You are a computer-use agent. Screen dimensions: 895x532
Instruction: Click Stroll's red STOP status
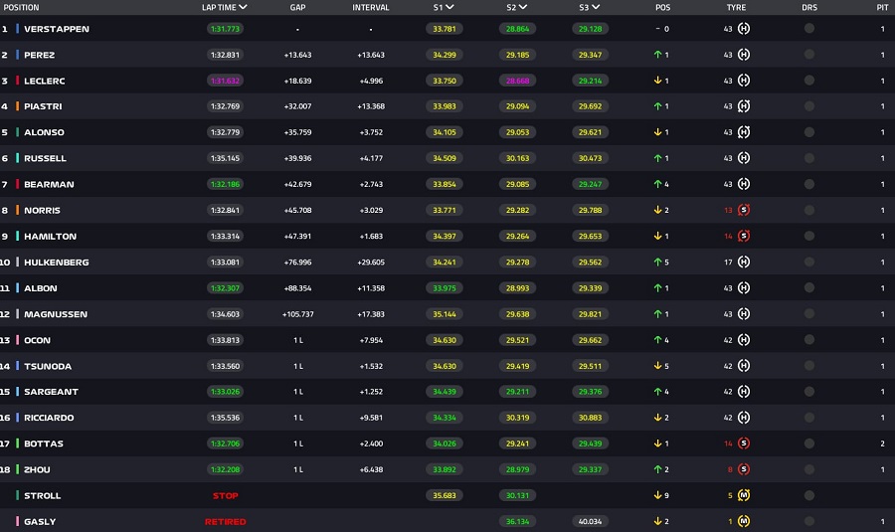pyautogui.click(x=225, y=495)
